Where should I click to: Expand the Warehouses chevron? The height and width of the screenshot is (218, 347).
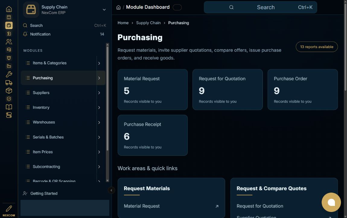point(99,122)
